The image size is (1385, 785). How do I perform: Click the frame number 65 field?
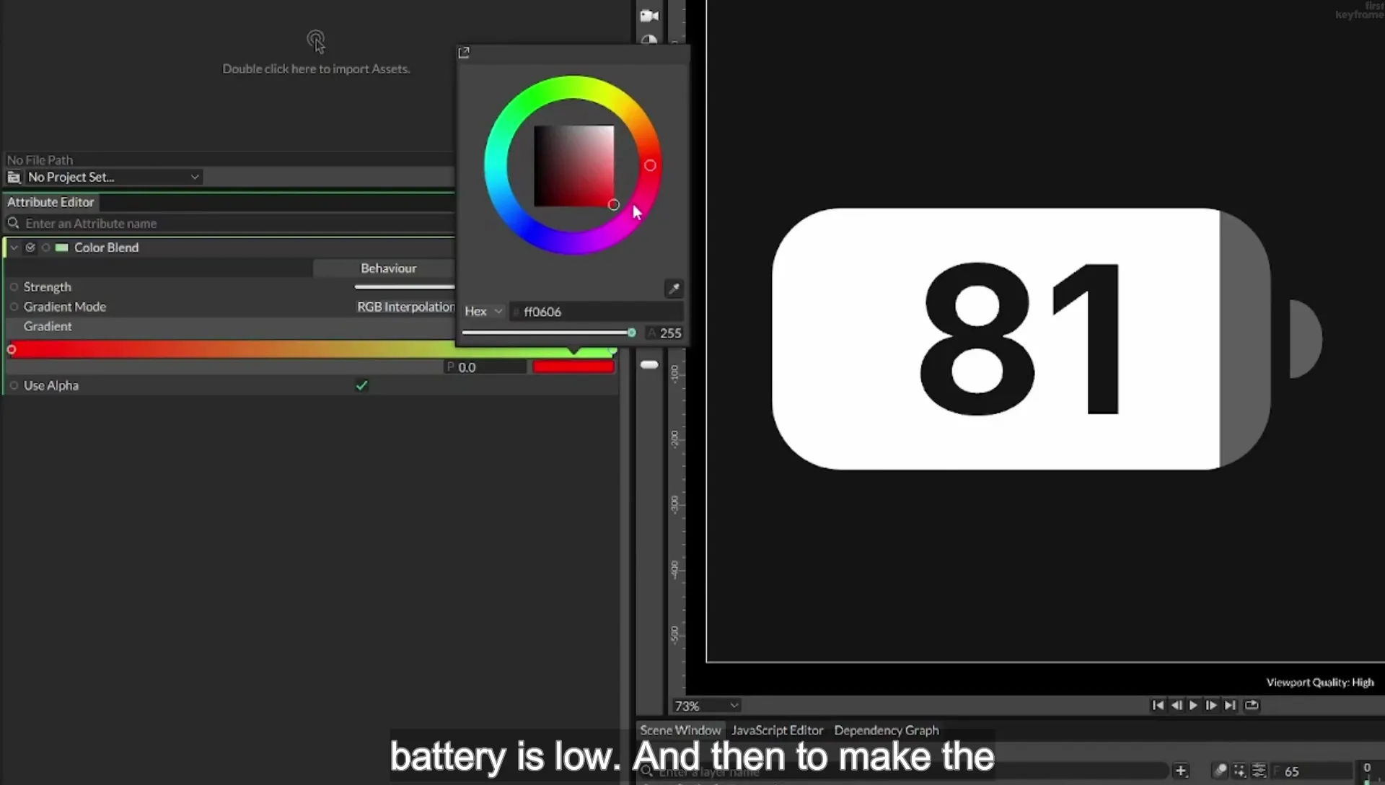pos(1311,771)
